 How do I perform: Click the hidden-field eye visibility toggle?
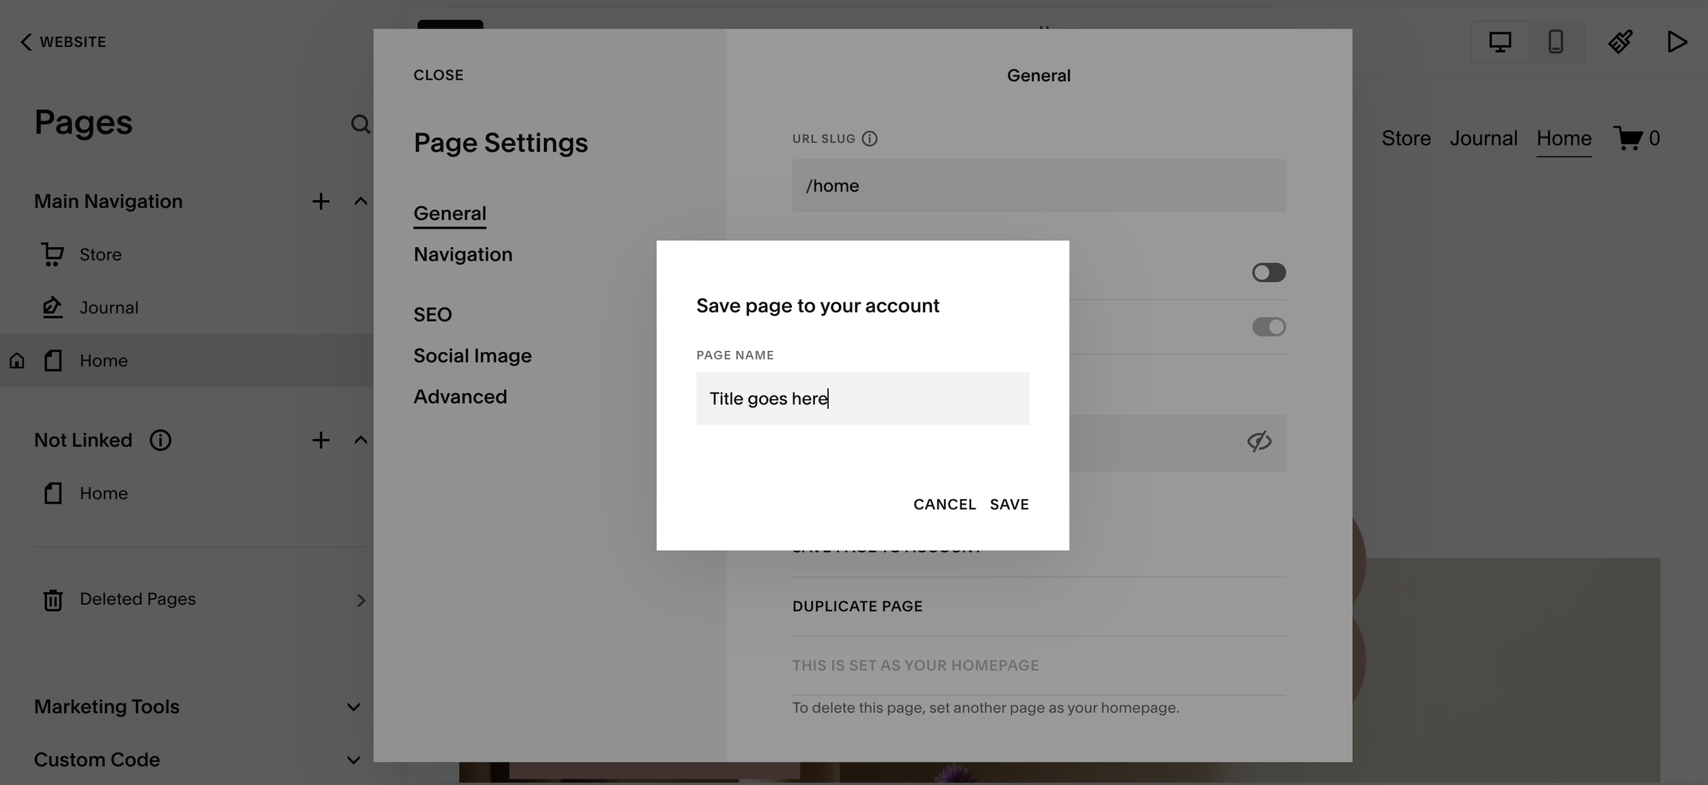pyautogui.click(x=1258, y=441)
